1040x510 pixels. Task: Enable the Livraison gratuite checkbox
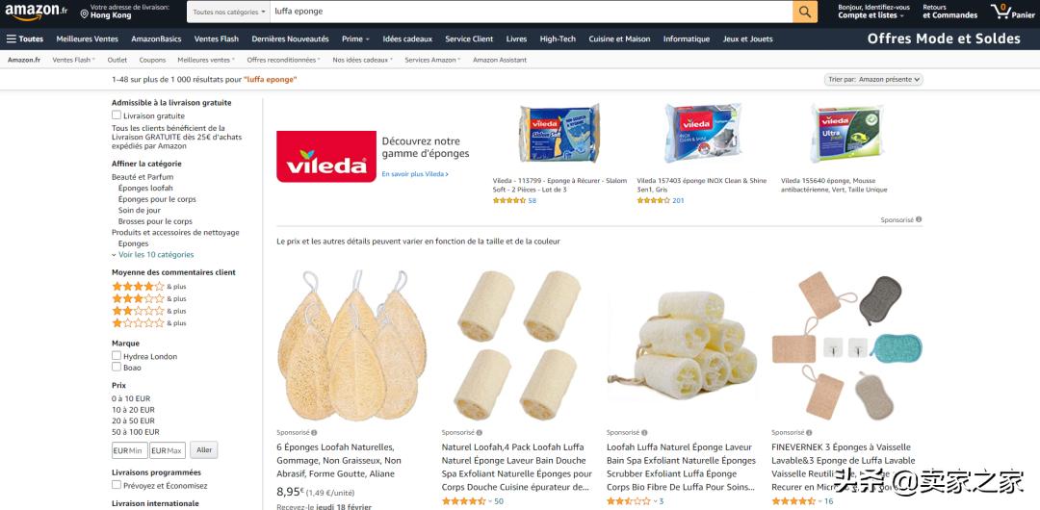click(x=117, y=115)
